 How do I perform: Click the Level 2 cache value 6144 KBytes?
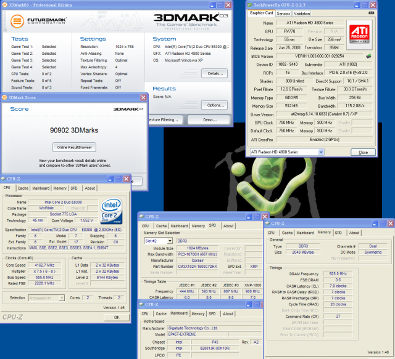tap(107, 277)
